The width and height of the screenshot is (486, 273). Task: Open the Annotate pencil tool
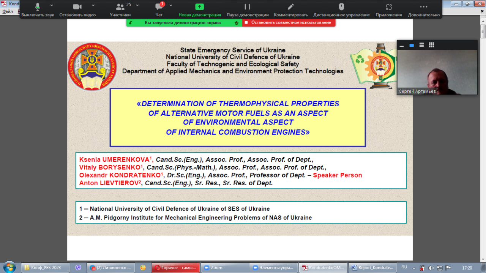[x=290, y=9]
